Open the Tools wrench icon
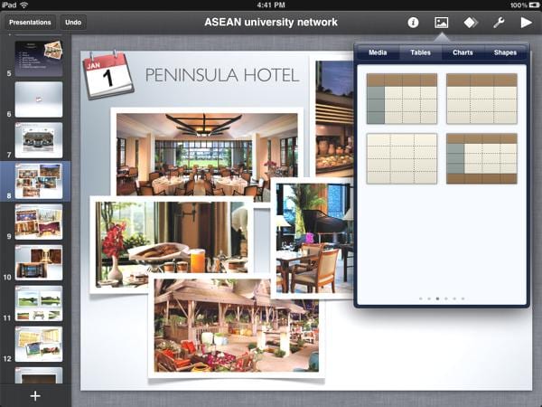Image resolution: width=542 pixels, height=407 pixels. click(x=499, y=23)
